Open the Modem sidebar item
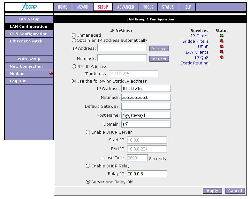This screenshot has width=250, height=199. (x=29, y=74)
